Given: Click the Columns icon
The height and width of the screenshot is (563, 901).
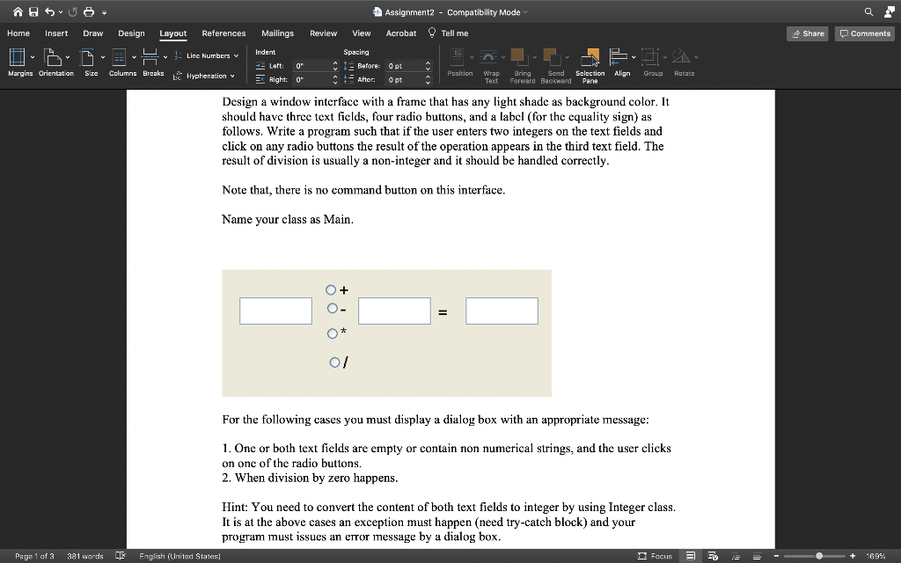Looking at the screenshot, I should click(x=119, y=57).
